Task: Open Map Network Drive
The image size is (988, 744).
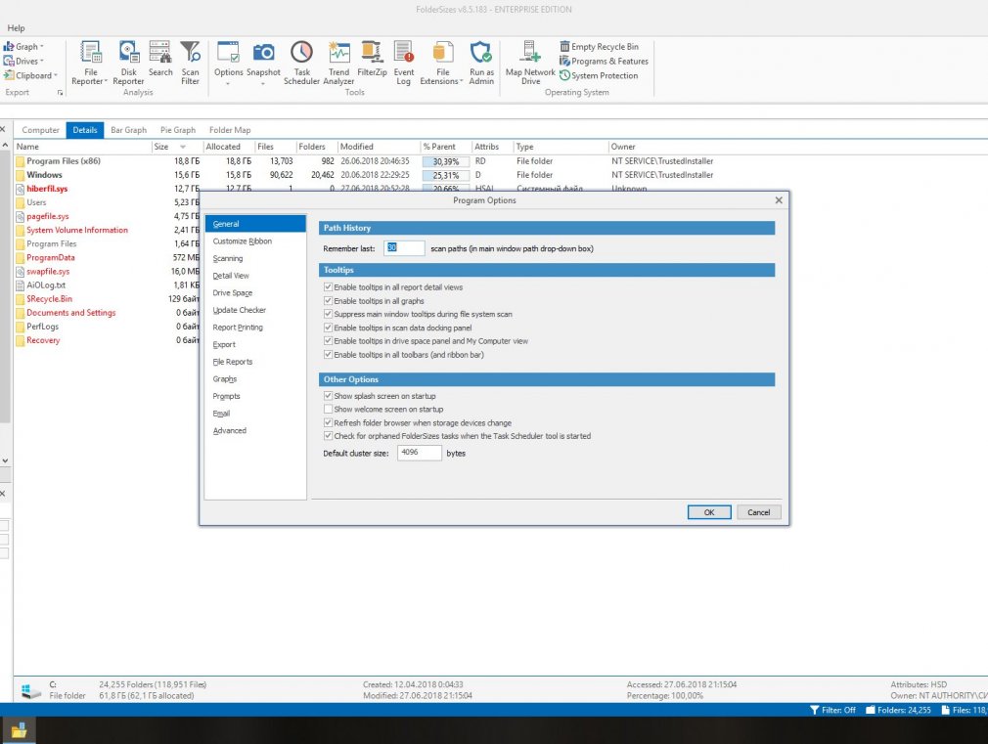Action: click(x=530, y=63)
